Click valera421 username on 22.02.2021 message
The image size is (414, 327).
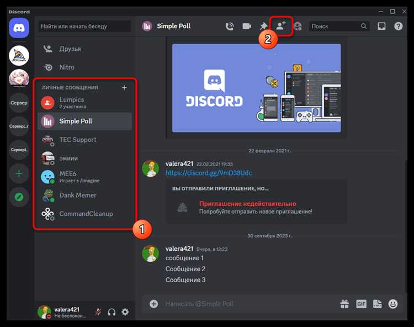179,163
